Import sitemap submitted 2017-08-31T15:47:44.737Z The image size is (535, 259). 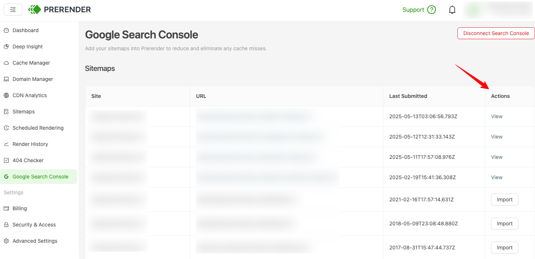pyautogui.click(x=505, y=248)
